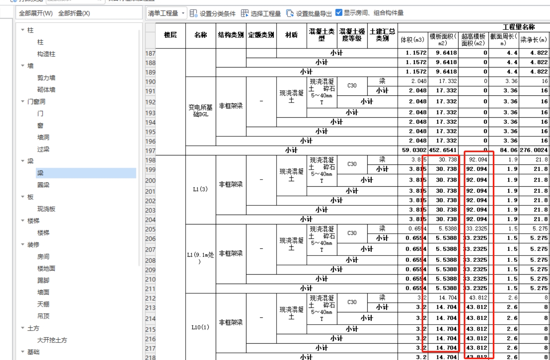Select 剪力墙 in tree
This screenshot has height=360, width=550.
coord(46,78)
